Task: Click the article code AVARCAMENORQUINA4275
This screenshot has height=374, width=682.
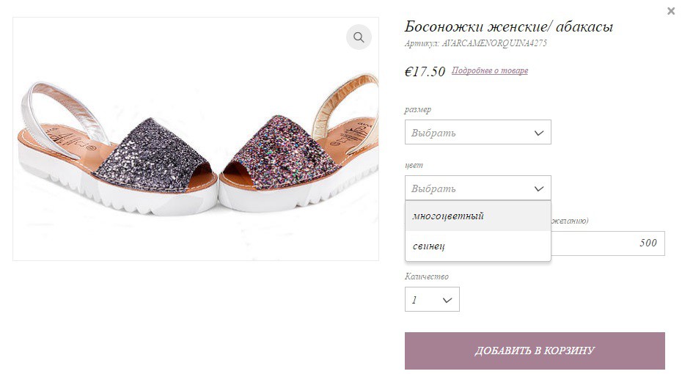Action: [494, 43]
